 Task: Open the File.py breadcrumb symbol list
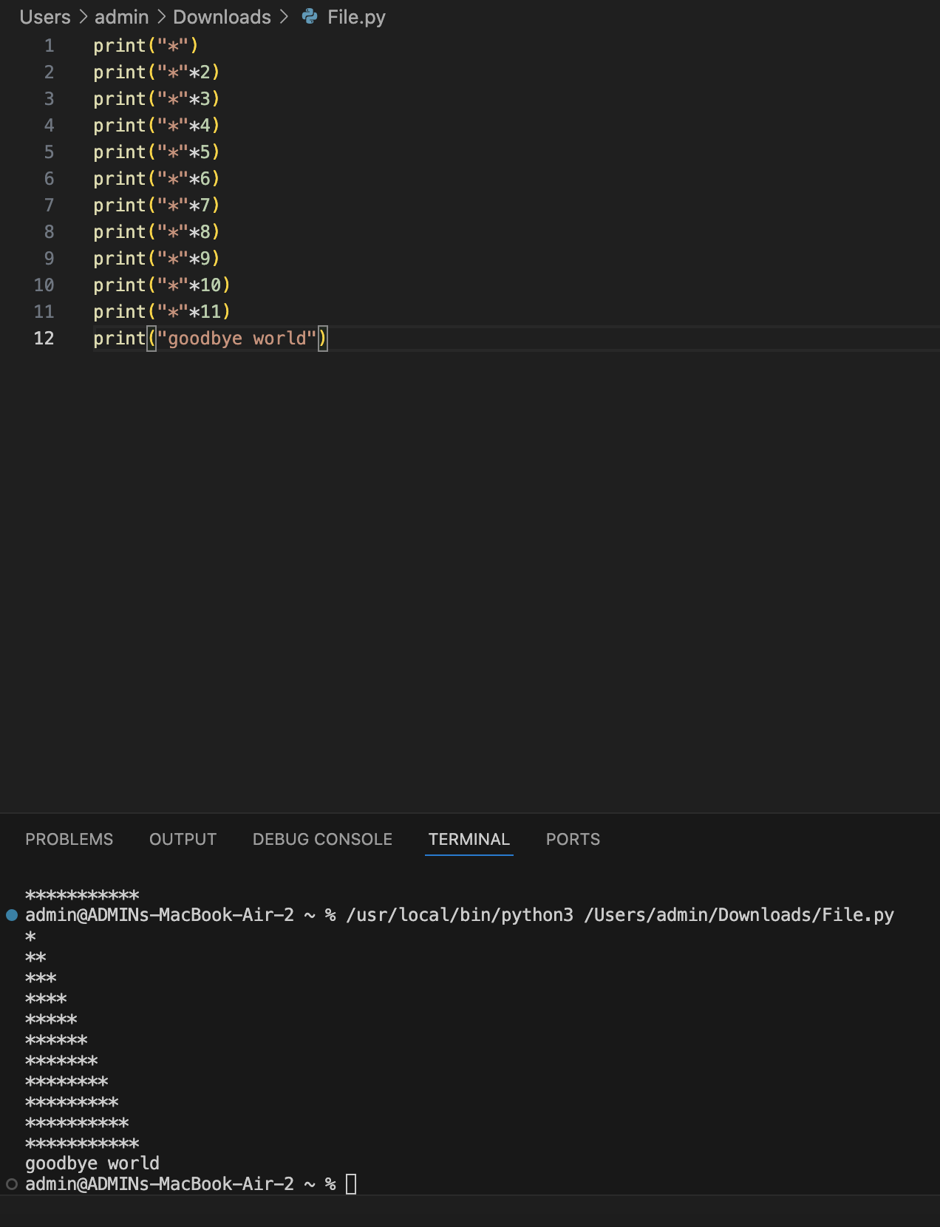point(356,17)
